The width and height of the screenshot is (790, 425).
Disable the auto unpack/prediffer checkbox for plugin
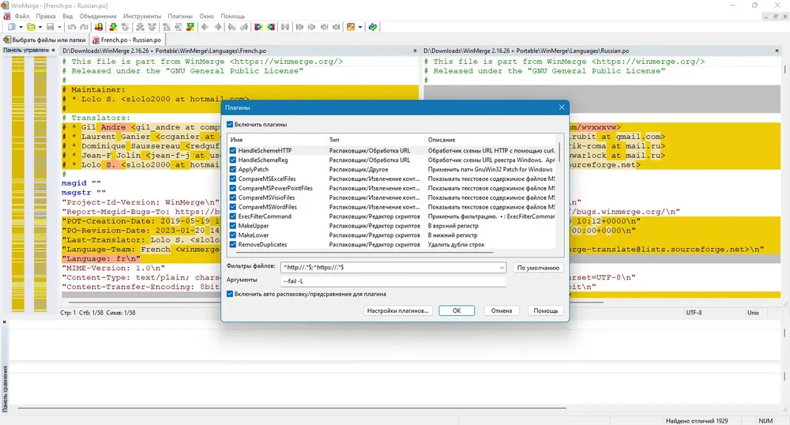(x=230, y=294)
